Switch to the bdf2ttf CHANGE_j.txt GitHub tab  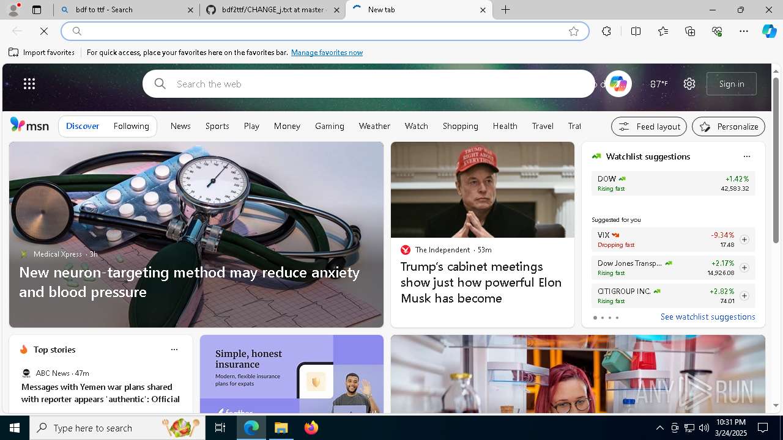point(272,10)
